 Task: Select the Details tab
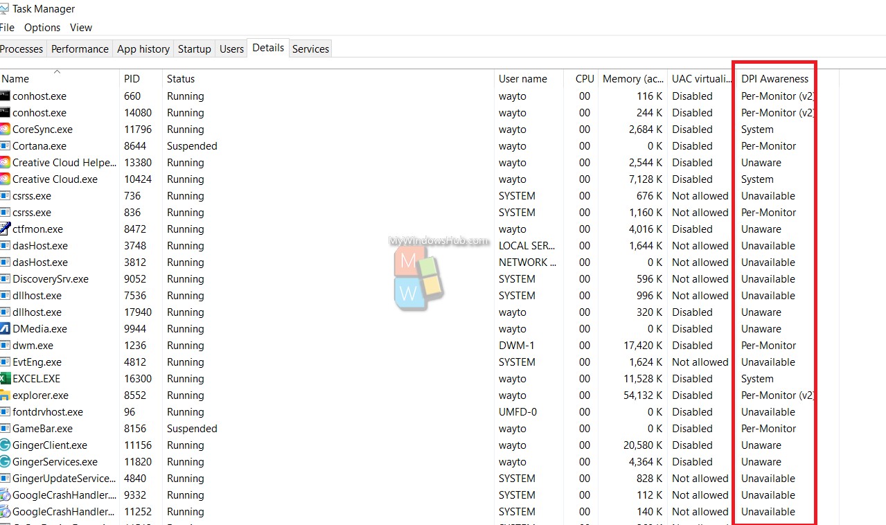pyautogui.click(x=268, y=48)
